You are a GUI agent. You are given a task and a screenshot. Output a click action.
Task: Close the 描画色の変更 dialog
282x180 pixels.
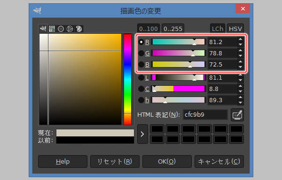pos(243,8)
